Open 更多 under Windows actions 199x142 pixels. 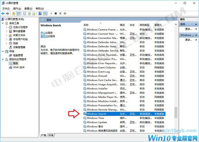(188, 40)
